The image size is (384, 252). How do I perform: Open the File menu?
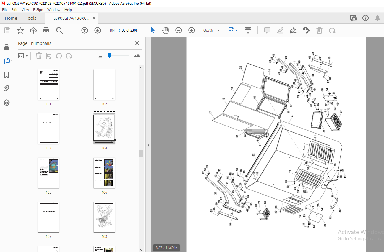pos(5,10)
